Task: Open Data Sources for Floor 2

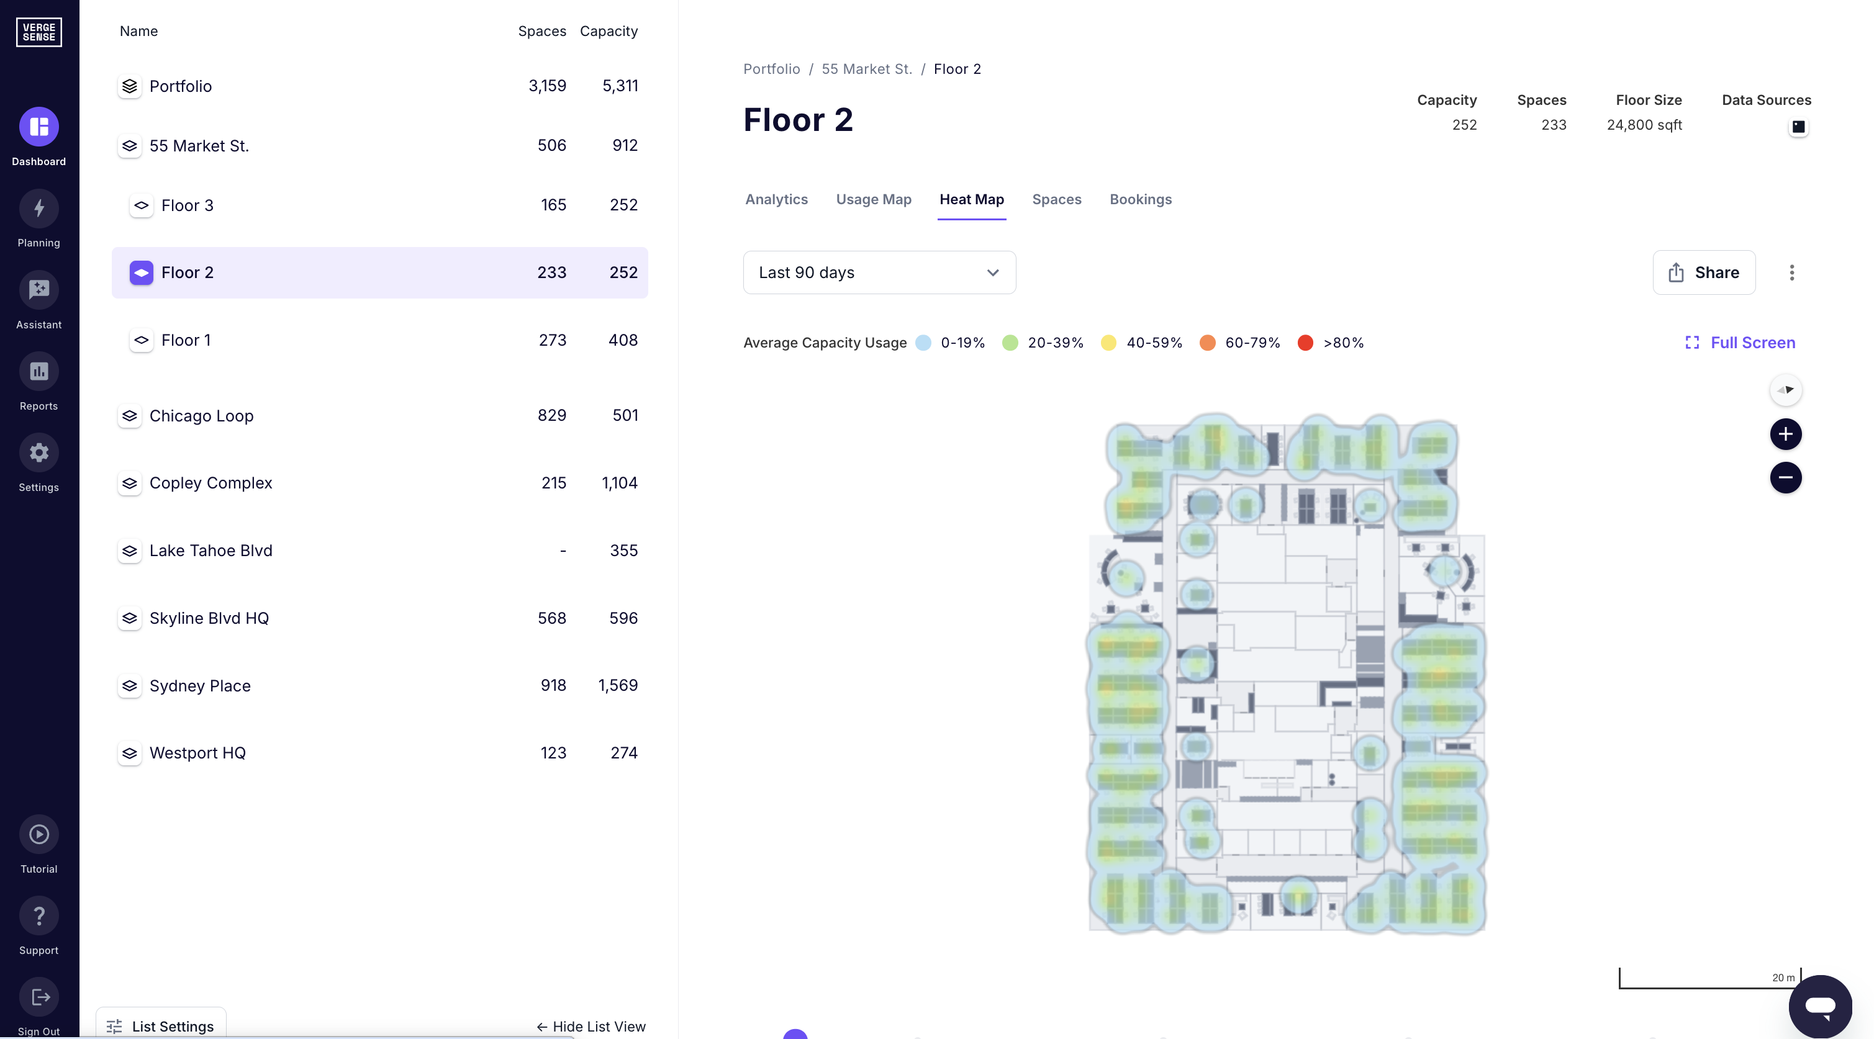Action: tap(1798, 127)
